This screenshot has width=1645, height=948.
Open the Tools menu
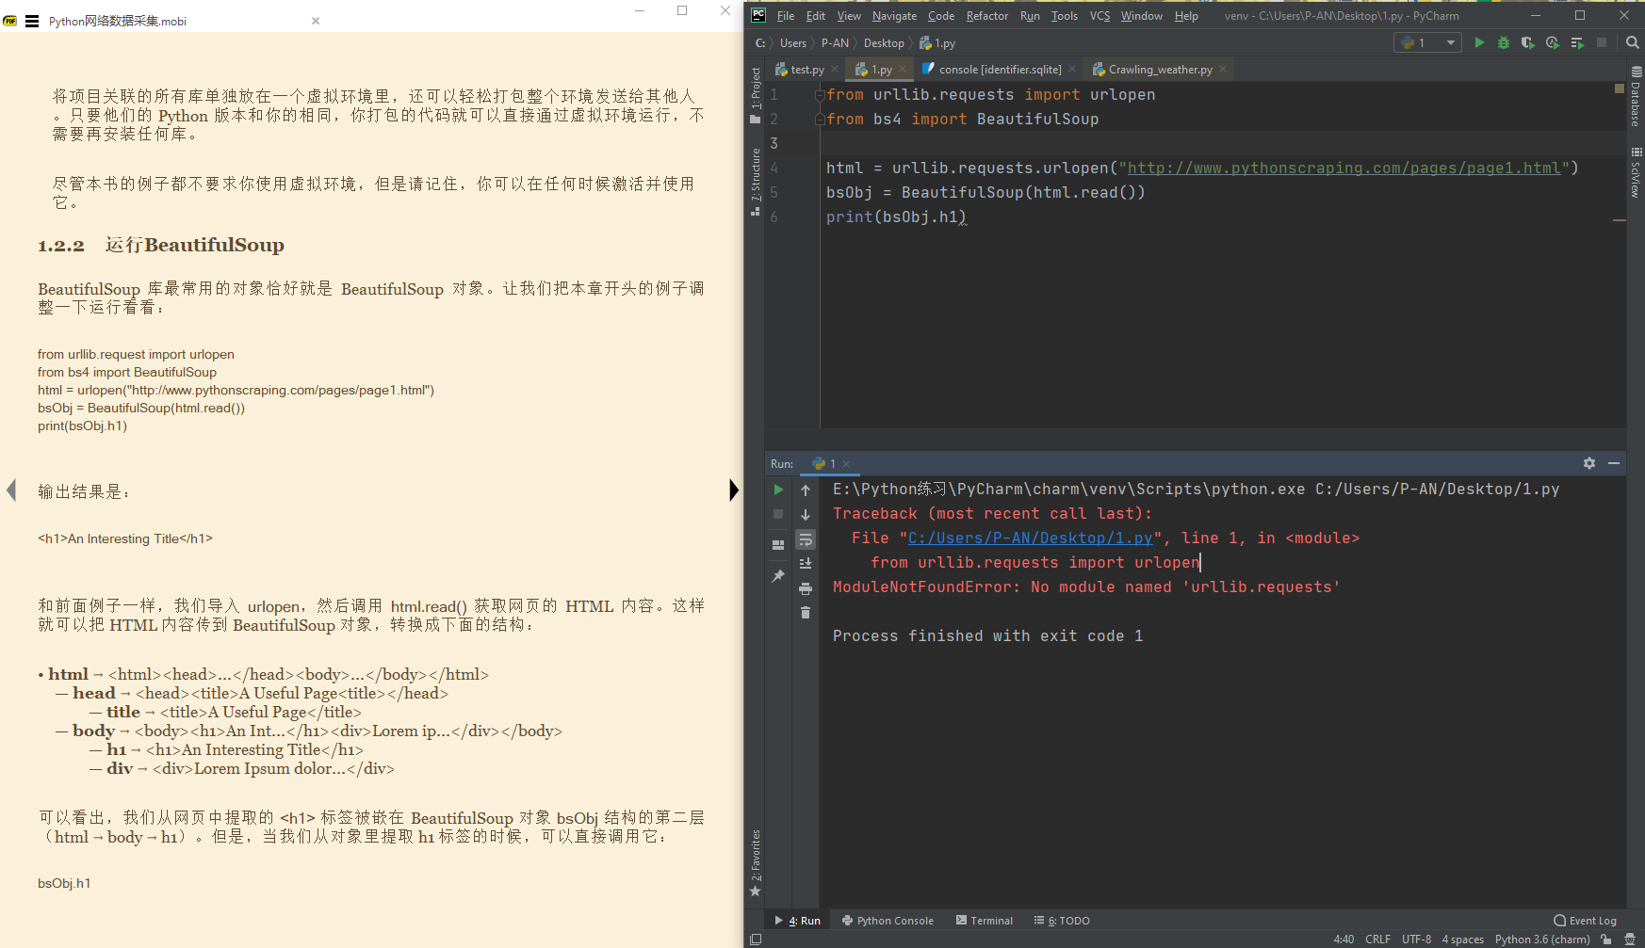(1064, 16)
